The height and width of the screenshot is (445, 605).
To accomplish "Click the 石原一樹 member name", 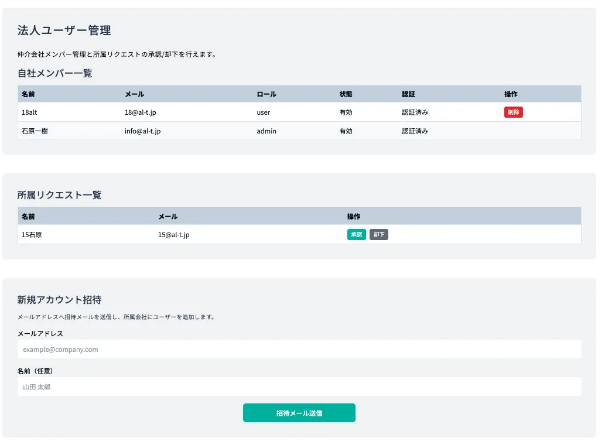I will (35, 131).
